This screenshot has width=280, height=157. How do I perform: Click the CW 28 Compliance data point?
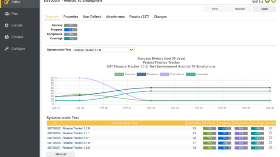(x=80, y=78)
